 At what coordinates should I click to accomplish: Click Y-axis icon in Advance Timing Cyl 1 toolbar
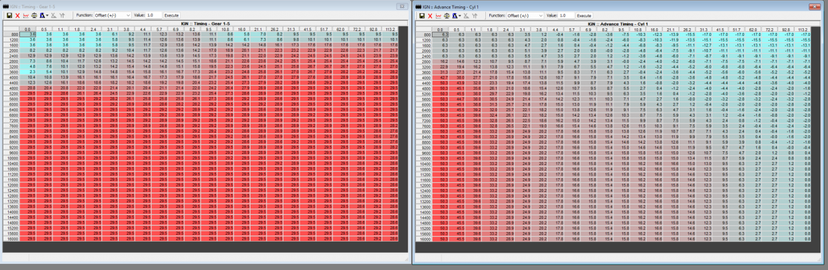pyautogui.click(x=475, y=16)
